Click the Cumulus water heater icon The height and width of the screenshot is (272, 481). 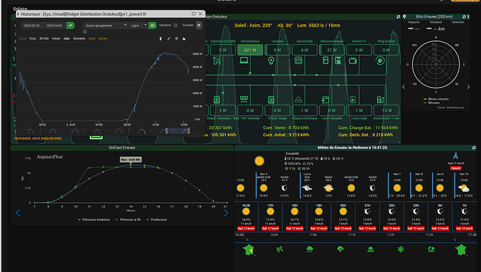coord(217,61)
